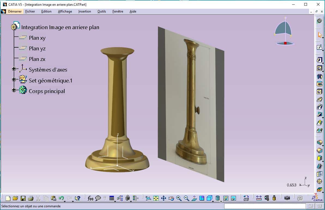Viewport: 325px width, 210px height.
Task: Click the Isometric View cube icon
Action: 209,198
